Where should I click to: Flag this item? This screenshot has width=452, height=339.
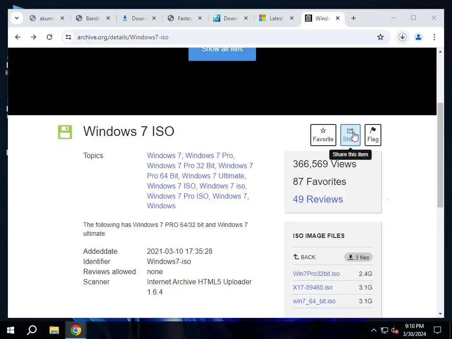(373, 135)
